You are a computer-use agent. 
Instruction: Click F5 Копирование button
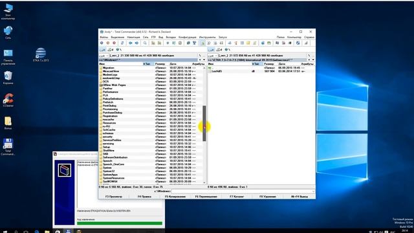[x=175, y=197]
